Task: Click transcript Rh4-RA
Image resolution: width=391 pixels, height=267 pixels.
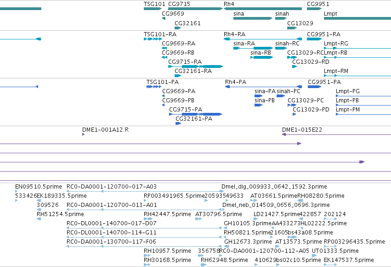Action: pos(263,39)
